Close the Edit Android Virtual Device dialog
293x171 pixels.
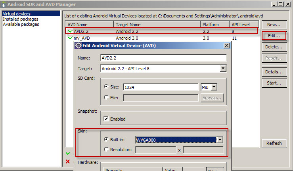tap(227, 46)
